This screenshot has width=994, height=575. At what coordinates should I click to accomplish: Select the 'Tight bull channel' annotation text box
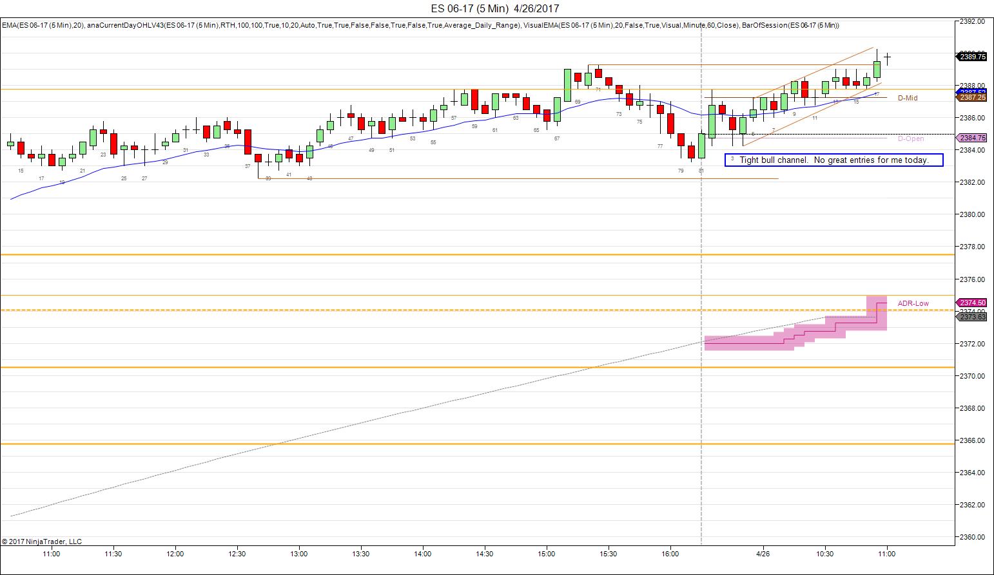[x=833, y=160]
